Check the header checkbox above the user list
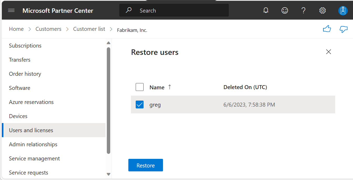 coord(139,87)
